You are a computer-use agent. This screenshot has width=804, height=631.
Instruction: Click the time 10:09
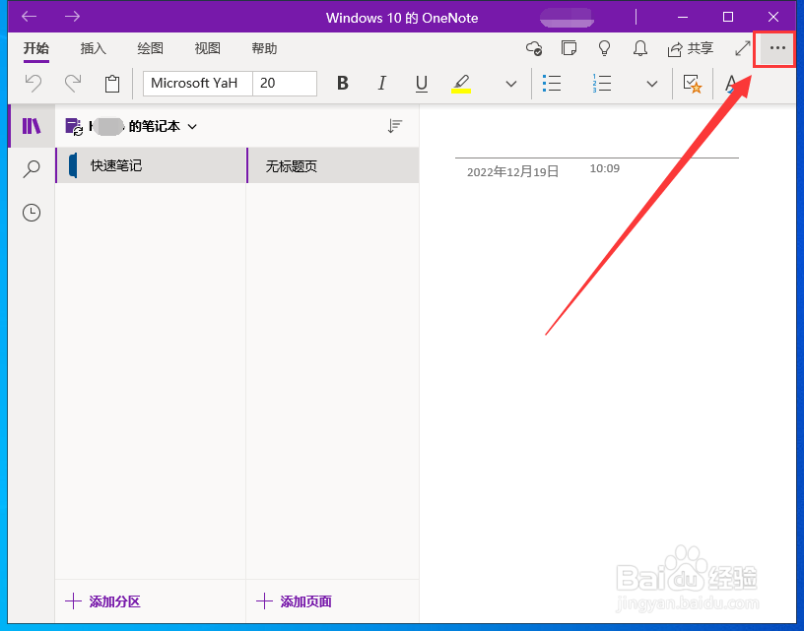tap(605, 168)
